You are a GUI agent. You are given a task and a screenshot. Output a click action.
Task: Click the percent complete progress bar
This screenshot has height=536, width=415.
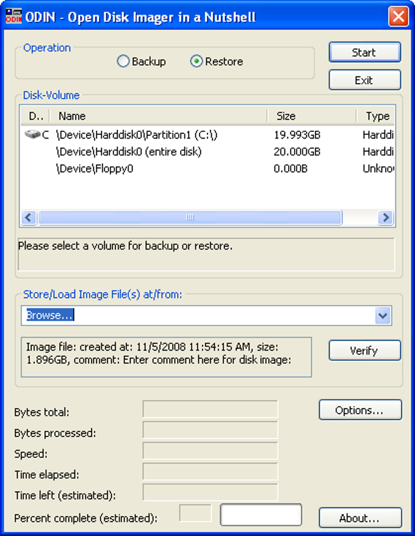261,515
